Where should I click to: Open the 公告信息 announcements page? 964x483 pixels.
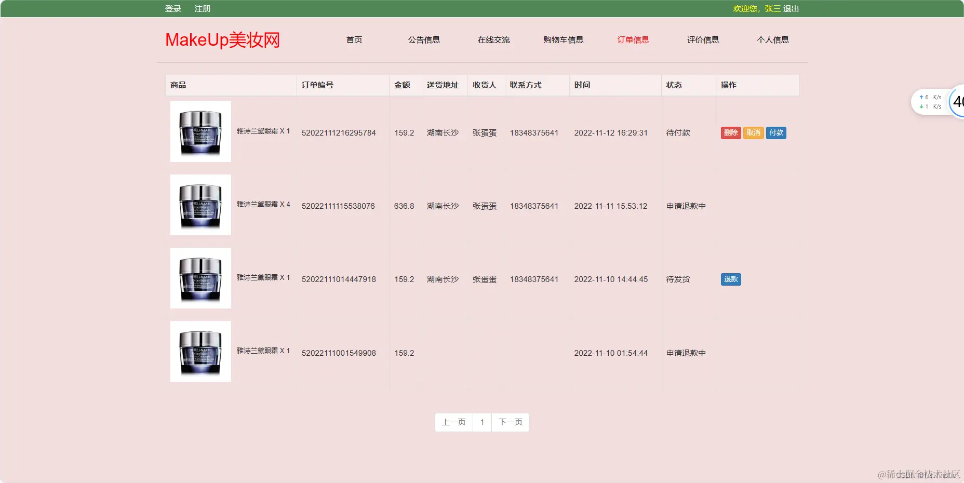click(424, 39)
